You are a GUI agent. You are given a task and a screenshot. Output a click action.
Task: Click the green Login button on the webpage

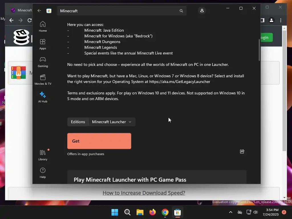pos(267,37)
